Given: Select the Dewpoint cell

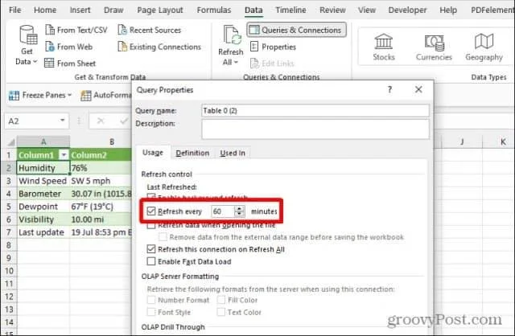Looking at the screenshot, I should pyautogui.click(x=43, y=207).
